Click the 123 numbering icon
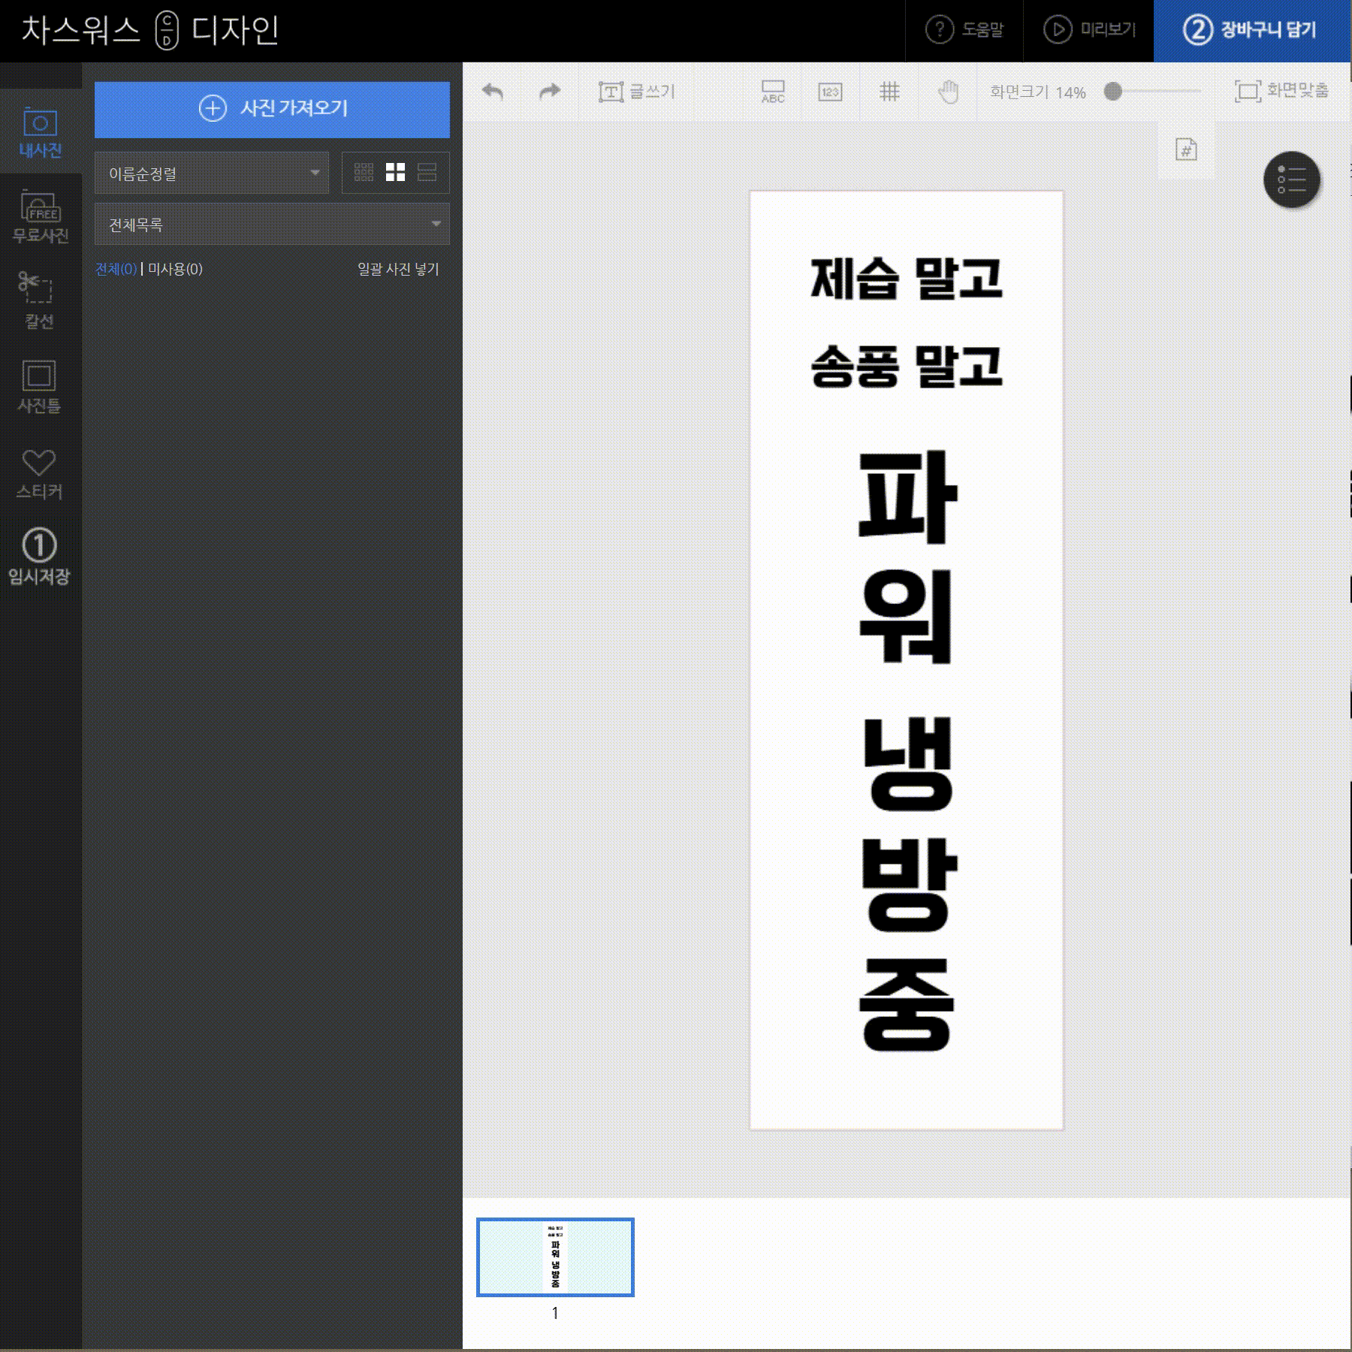This screenshot has height=1352, width=1352. [x=830, y=92]
